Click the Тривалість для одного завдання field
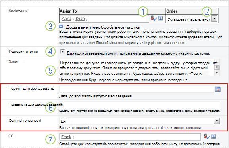 [x=140, y=104]
